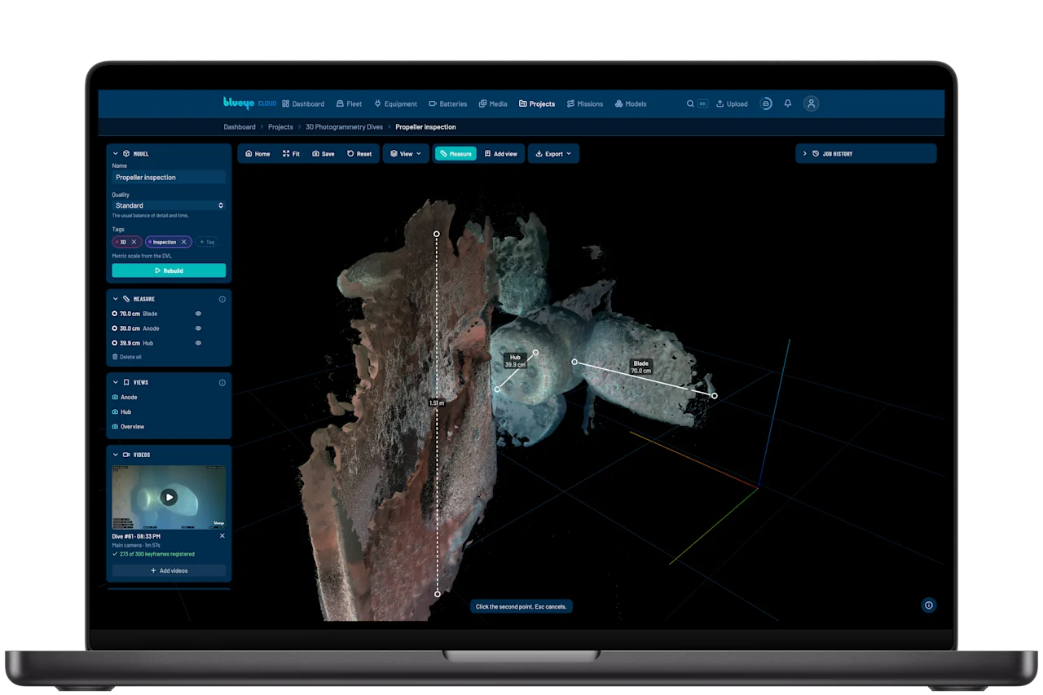Toggle the Hub measurement eye icon
The image size is (1043, 695).
198,343
